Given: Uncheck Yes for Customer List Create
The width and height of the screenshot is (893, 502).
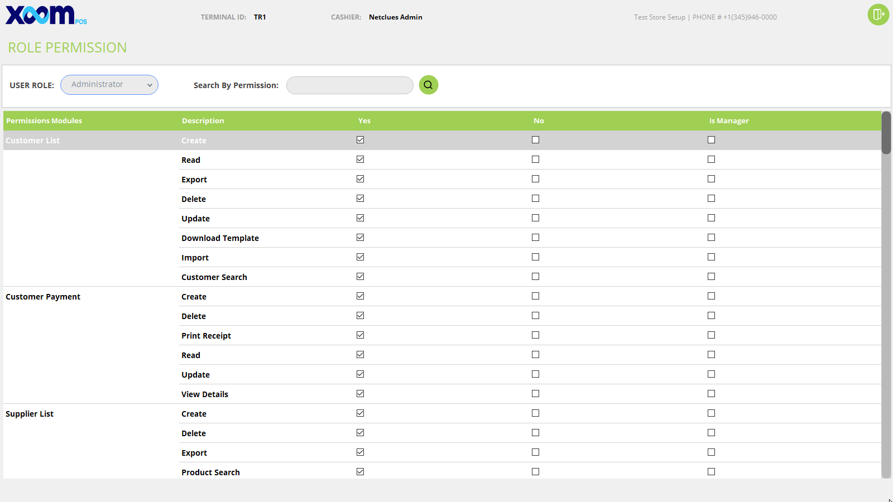Looking at the screenshot, I should [x=361, y=140].
